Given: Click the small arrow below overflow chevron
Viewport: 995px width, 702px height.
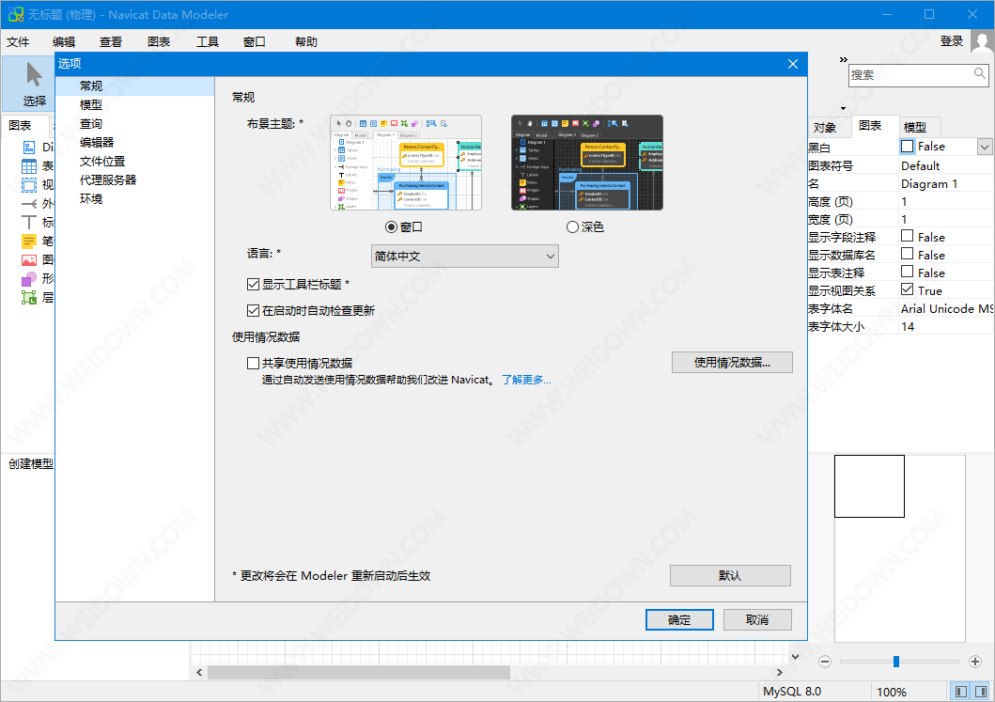Looking at the screenshot, I should pyautogui.click(x=844, y=108).
